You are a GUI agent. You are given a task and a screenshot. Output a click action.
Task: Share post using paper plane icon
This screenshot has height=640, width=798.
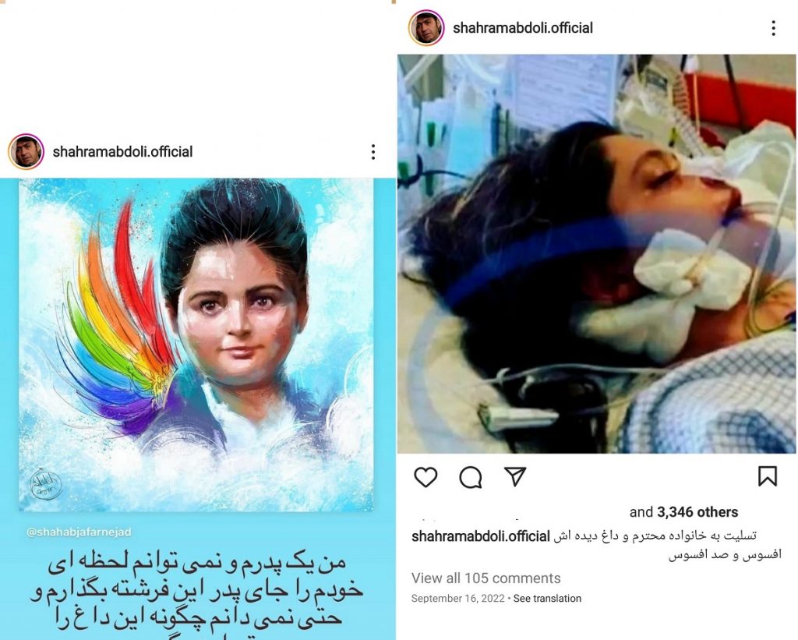click(x=514, y=476)
